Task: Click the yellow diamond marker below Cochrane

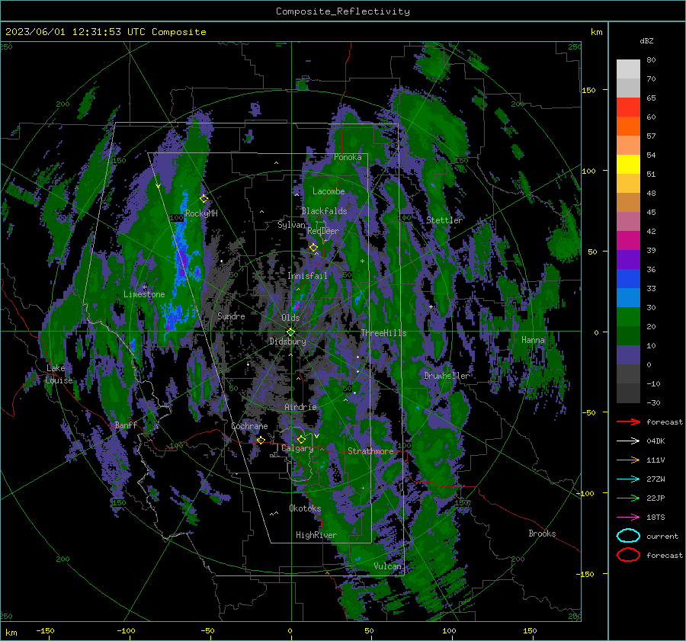Action: coord(261,440)
